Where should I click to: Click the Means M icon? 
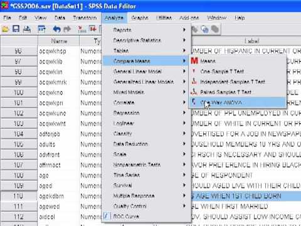point(194,61)
